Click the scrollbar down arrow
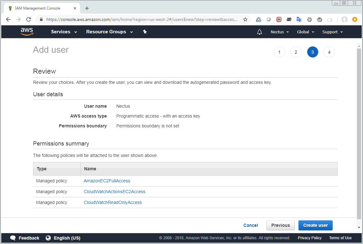 tap(359, 227)
